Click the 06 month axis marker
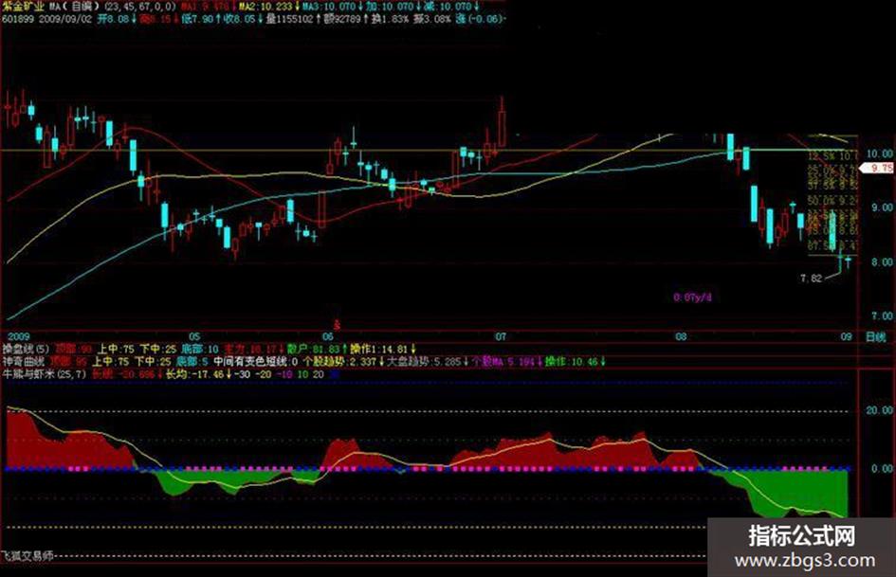This screenshot has height=577, width=896. [327, 337]
